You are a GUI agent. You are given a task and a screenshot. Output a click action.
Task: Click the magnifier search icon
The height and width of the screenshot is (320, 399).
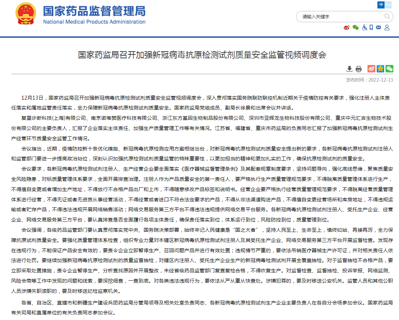[x=387, y=17]
